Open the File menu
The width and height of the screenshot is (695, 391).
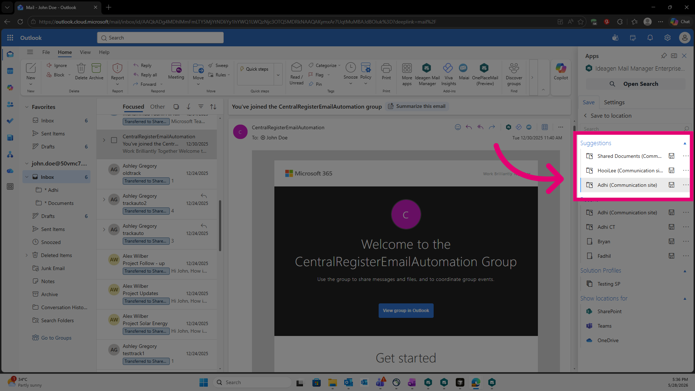(46, 52)
